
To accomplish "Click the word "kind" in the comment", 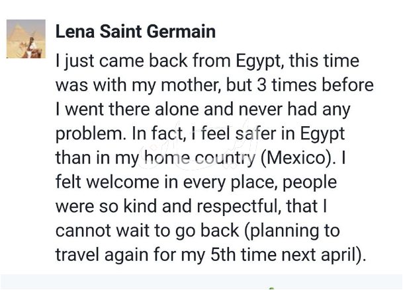I will click(x=140, y=206).
